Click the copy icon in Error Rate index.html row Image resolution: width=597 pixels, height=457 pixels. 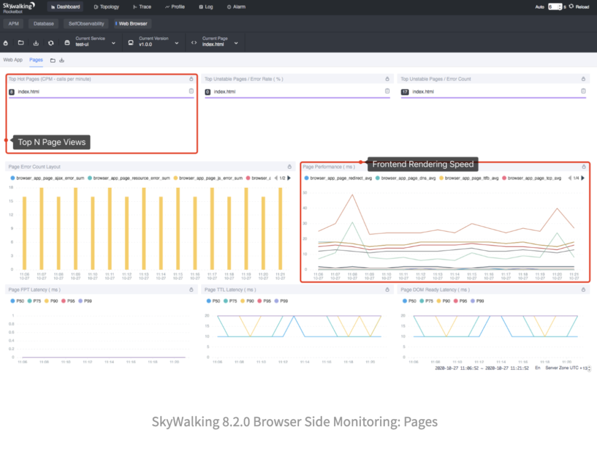[387, 91]
